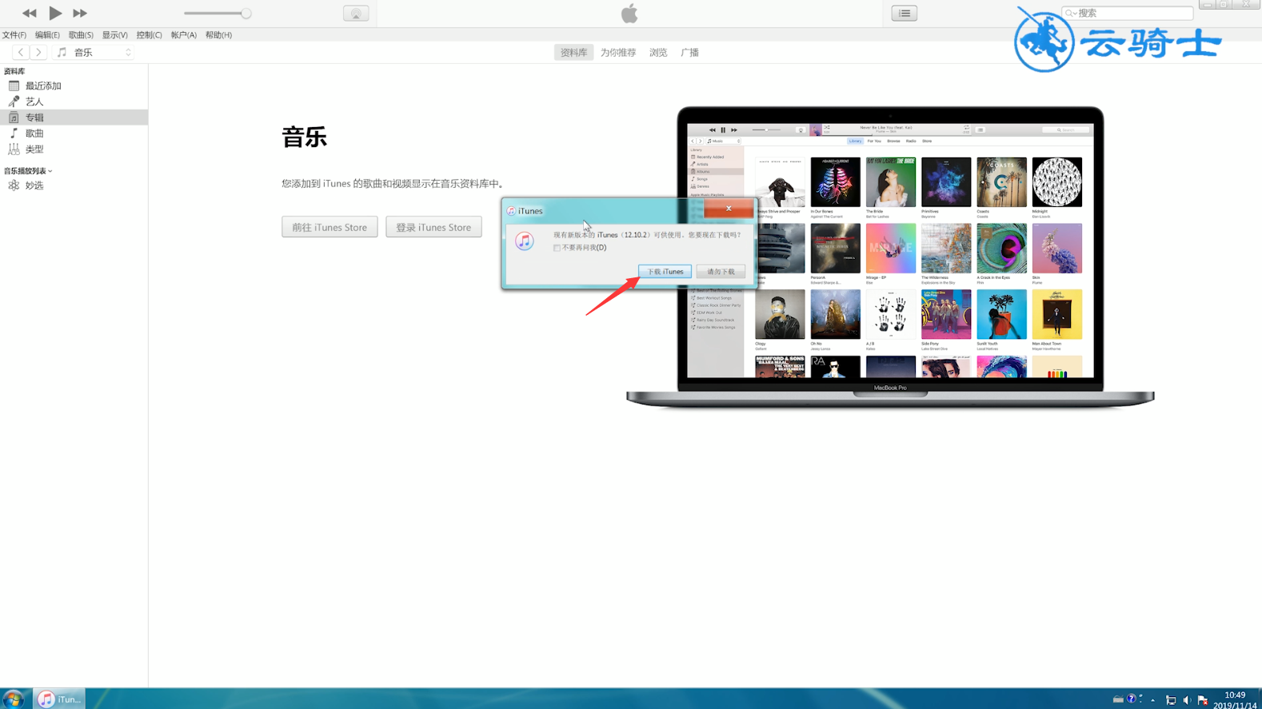The height and width of the screenshot is (709, 1262).
Task: Open the 控制(C) menu
Action: pos(149,35)
